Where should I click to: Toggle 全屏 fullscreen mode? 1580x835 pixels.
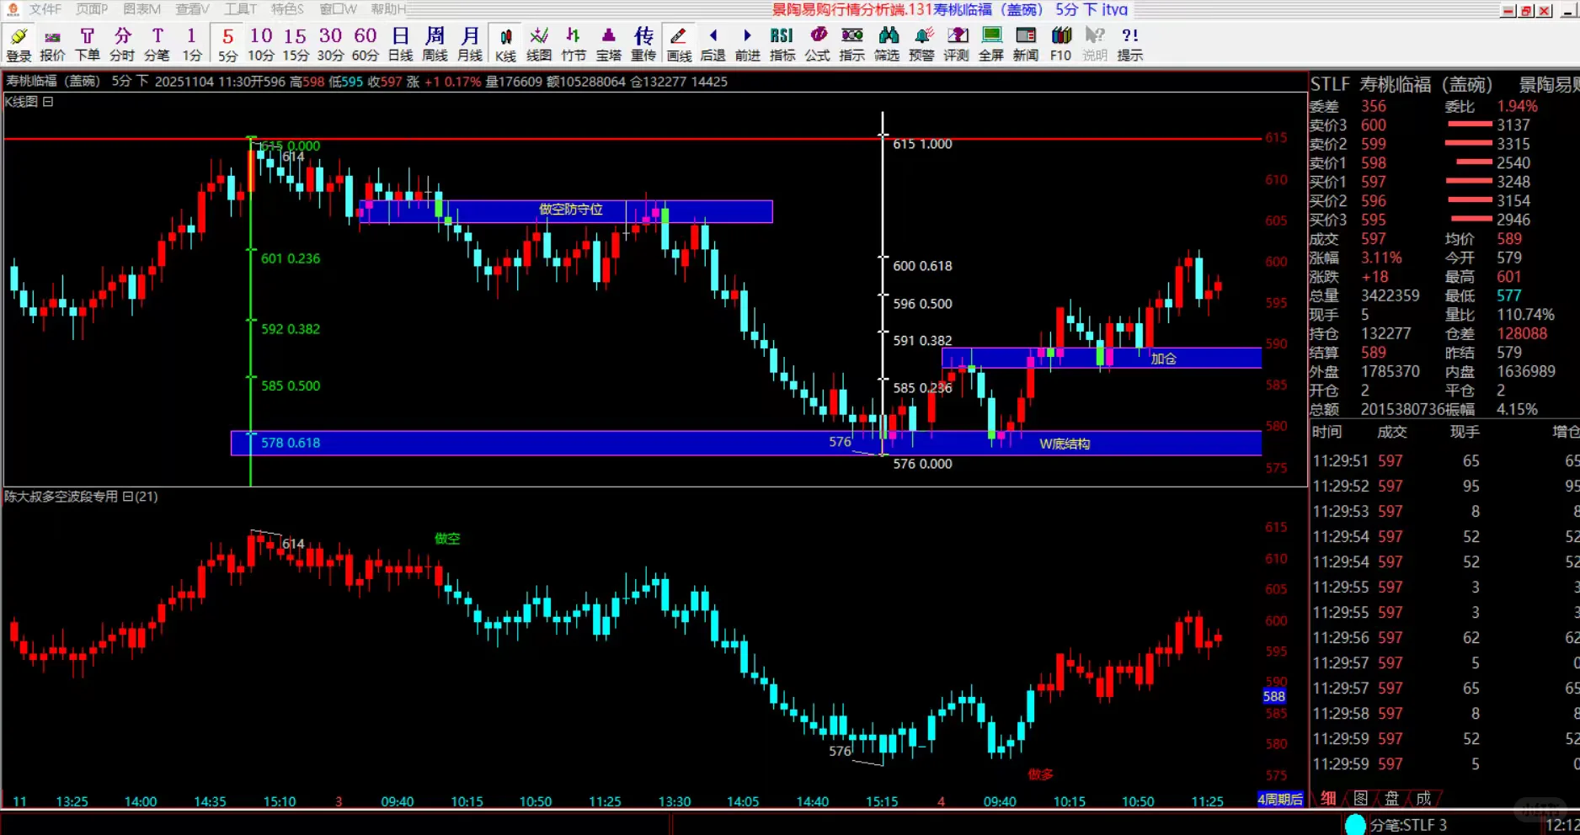pyautogui.click(x=991, y=44)
